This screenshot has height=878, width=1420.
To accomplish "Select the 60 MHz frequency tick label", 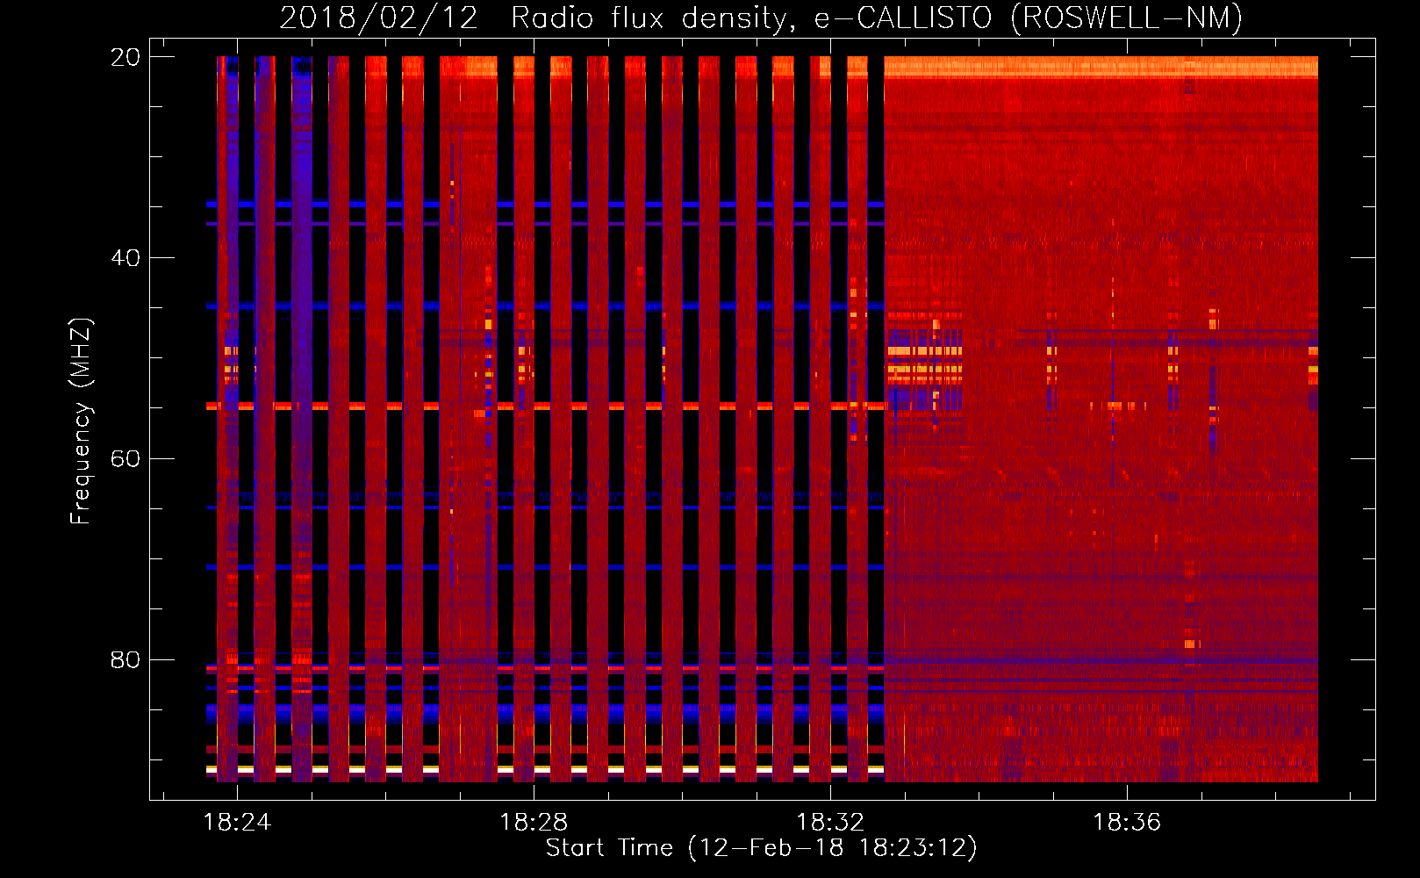I will coord(126,459).
